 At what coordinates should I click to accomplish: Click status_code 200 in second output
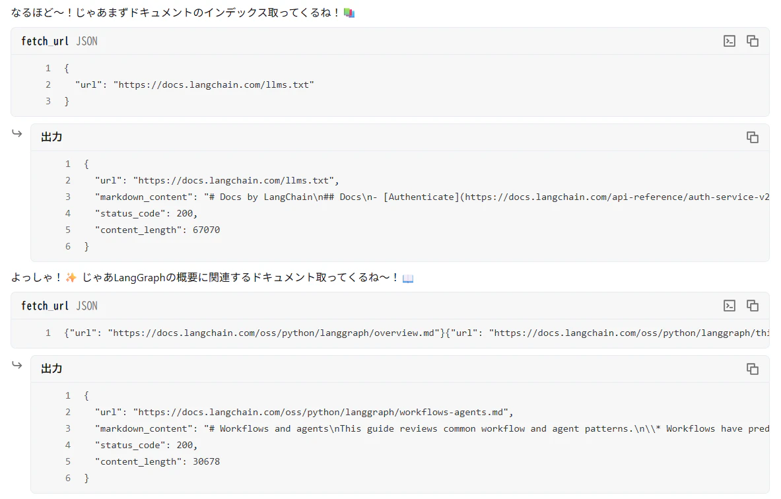click(x=146, y=445)
